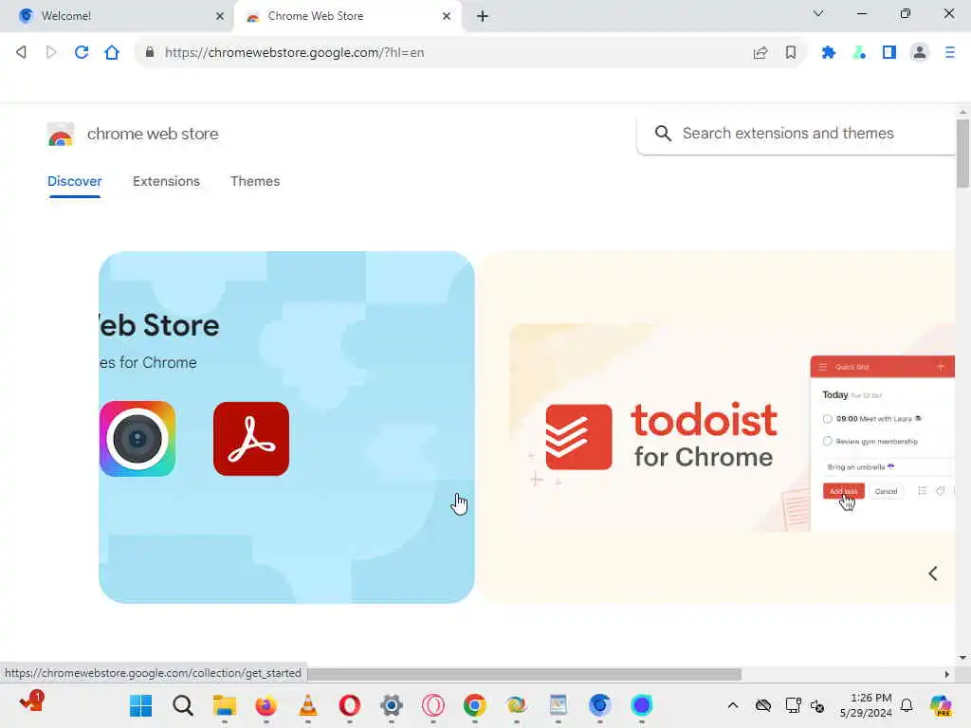This screenshot has width=971, height=728.
Task: Click the share page icon in address bar
Action: (760, 53)
